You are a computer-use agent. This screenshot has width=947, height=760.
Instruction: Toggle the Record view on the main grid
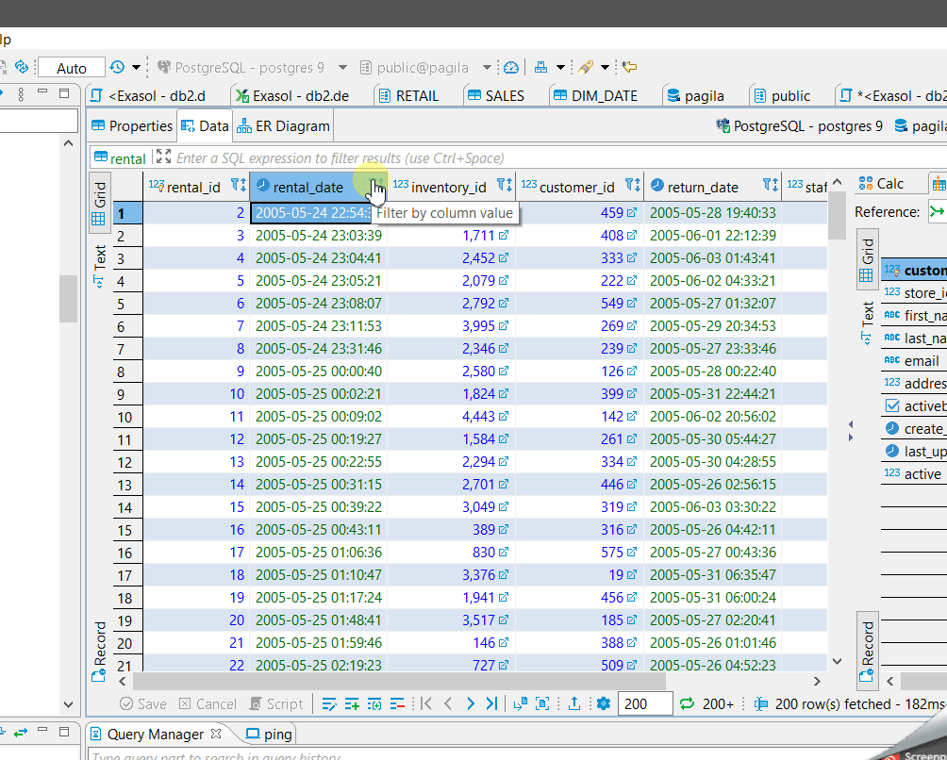[x=100, y=651]
